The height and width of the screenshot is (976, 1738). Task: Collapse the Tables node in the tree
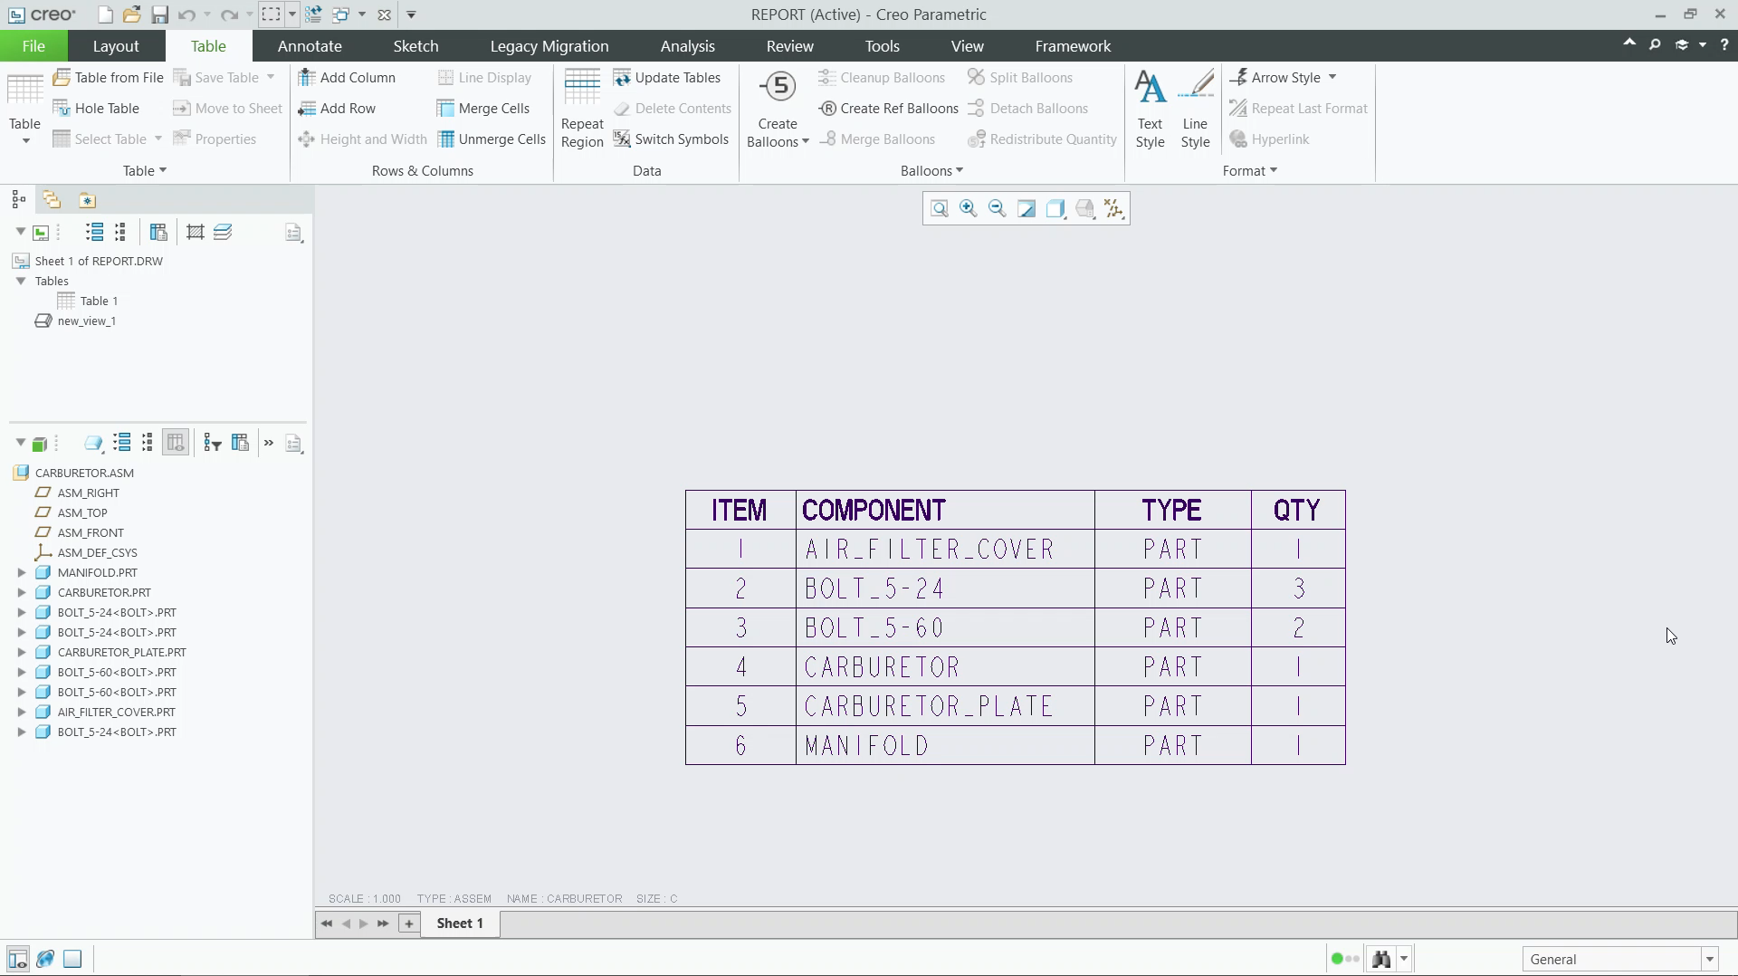[x=21, y=281]
